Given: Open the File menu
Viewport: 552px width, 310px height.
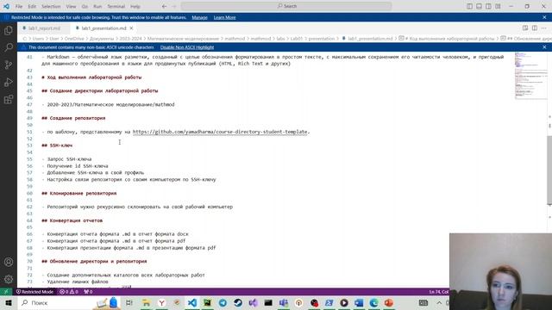Looking at the screenshot, I should click(19, 6).
